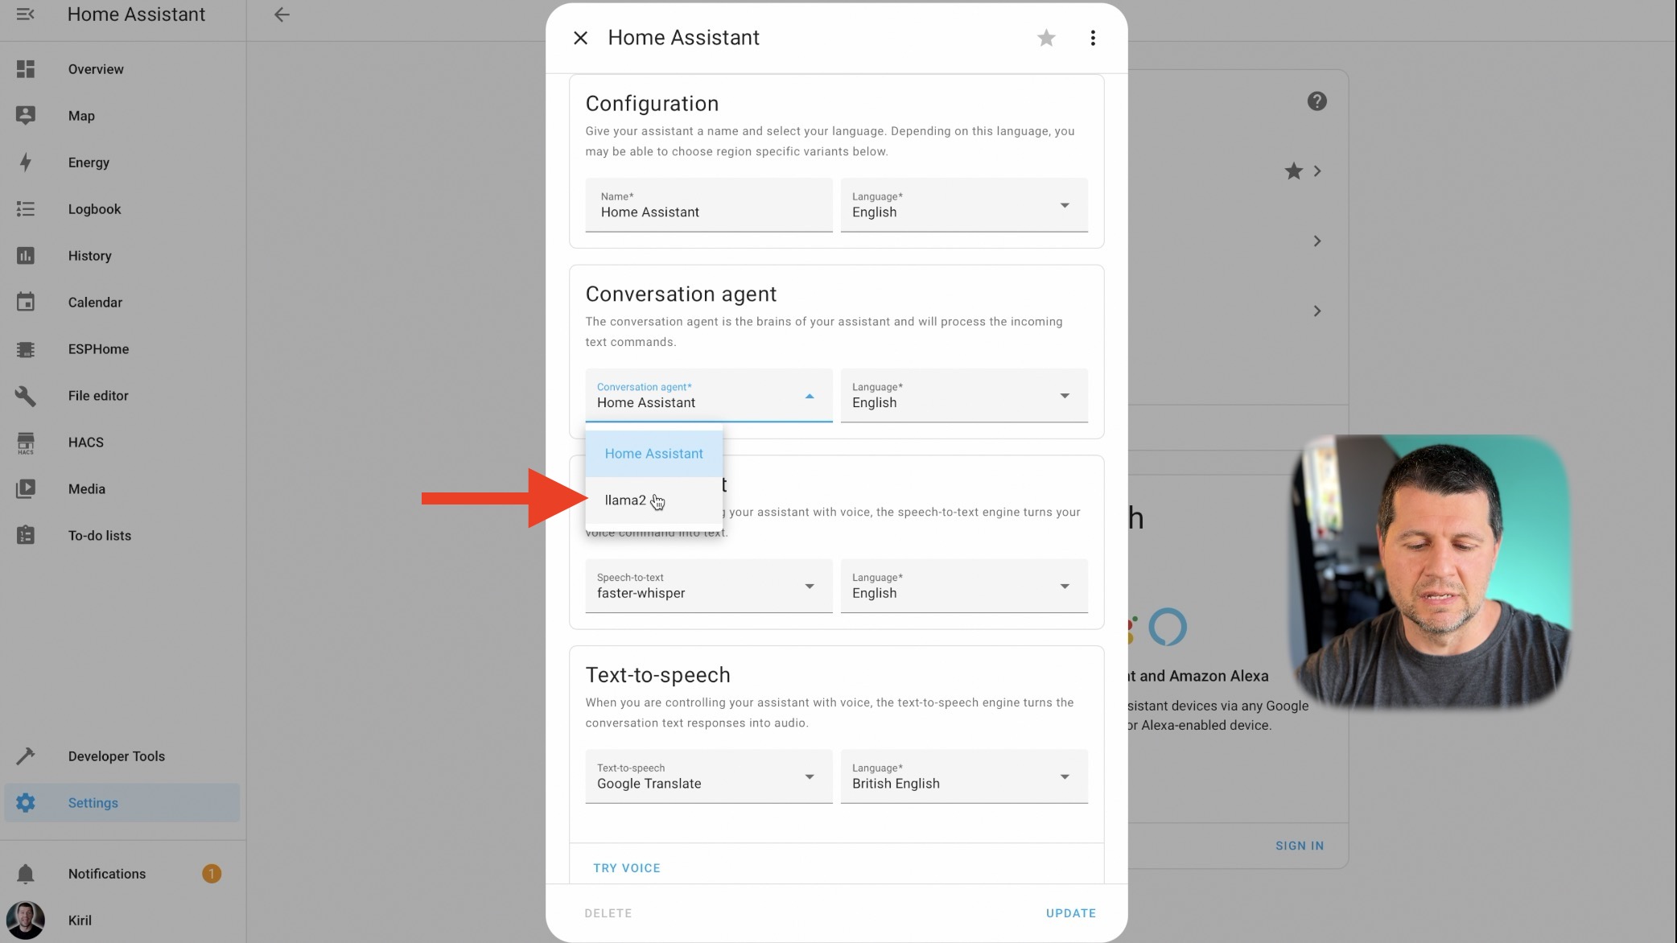Click the Logbook sidebar icon

point(25,208)
